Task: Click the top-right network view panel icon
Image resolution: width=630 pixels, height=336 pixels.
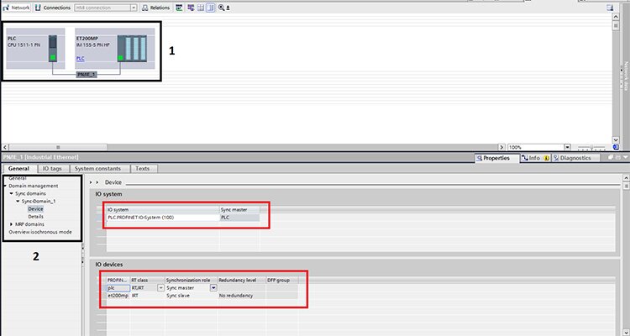Action: (x=610, y=8)
